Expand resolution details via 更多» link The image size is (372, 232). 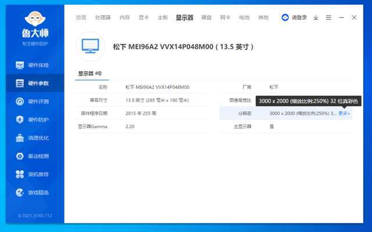click(x=344, y=114)
